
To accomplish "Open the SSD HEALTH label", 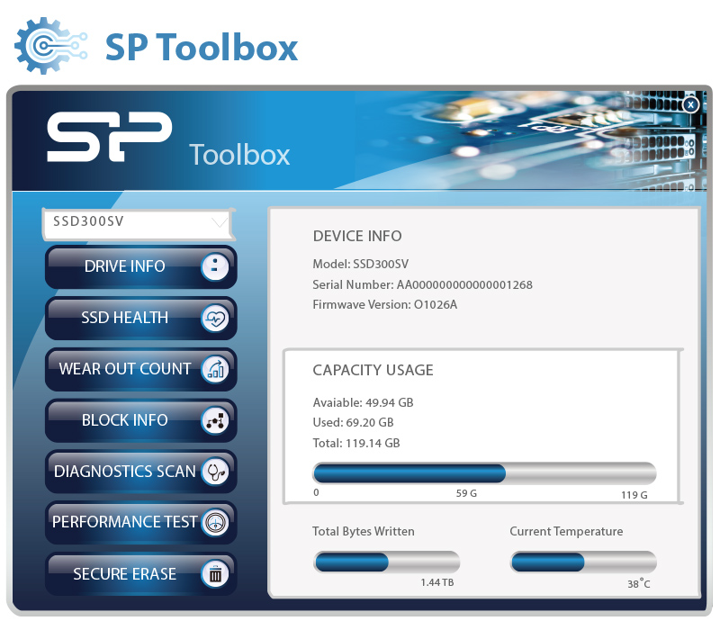I will (x=124, y=318).
